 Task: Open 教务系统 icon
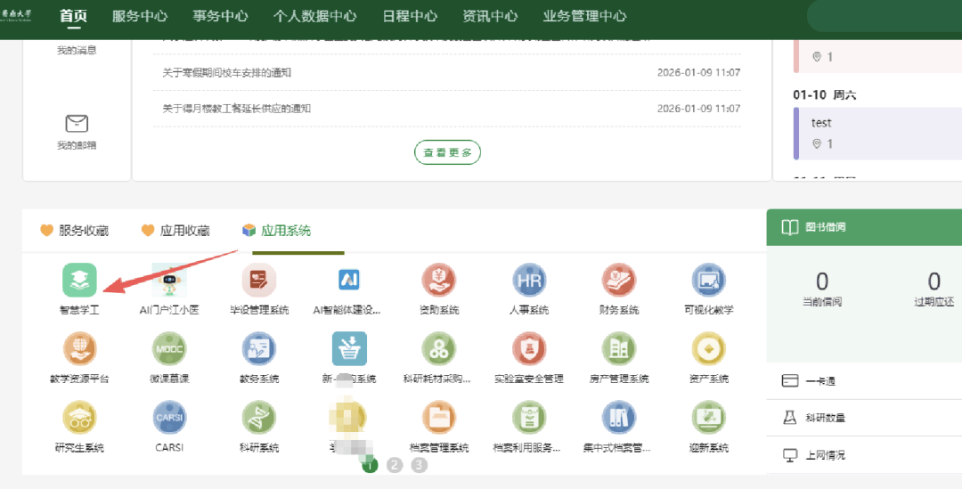click(x=259, y=348)
